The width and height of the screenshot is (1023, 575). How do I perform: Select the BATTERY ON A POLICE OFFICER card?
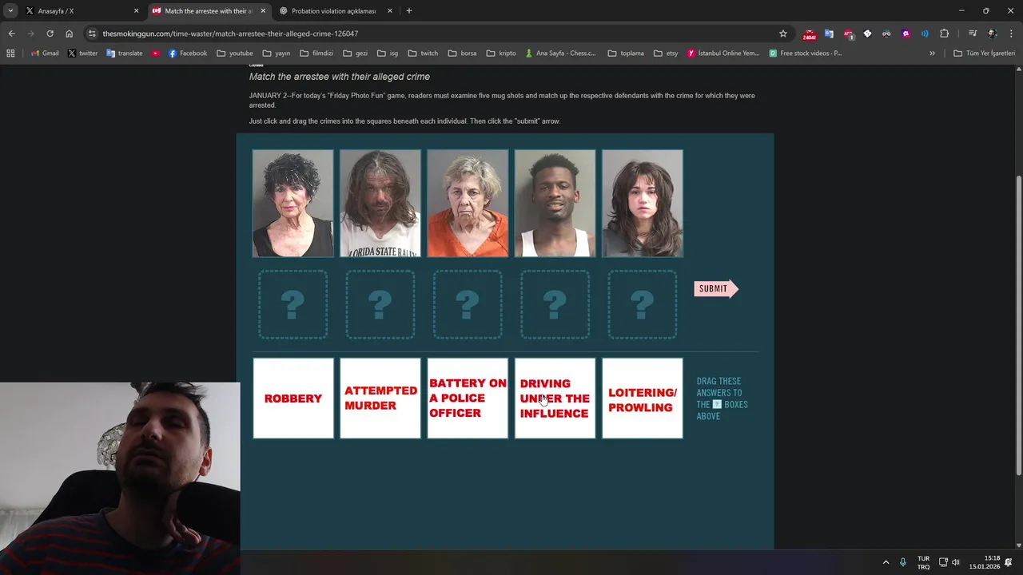tap(468, 398)
